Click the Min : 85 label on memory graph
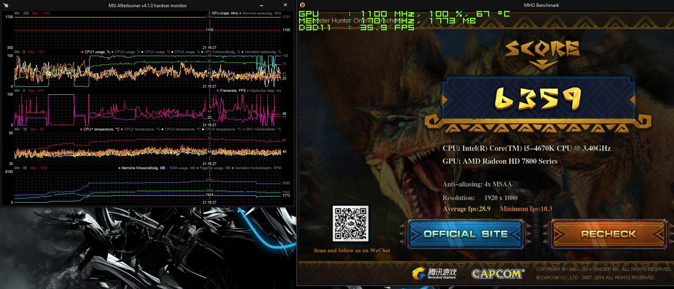The image size is (674, 289). (20, 168)
